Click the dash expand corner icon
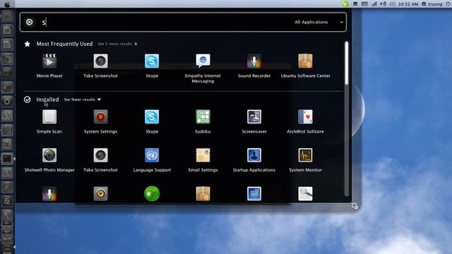This screenshot has height=254, width=452. pos(355,206)
